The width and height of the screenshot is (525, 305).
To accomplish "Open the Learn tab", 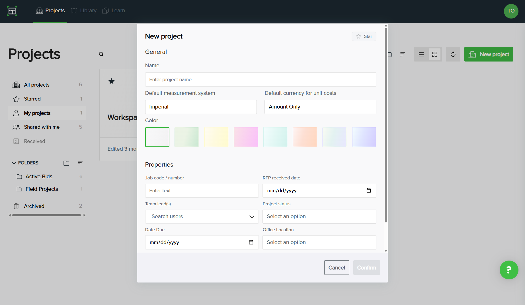I will coord(114,11).
